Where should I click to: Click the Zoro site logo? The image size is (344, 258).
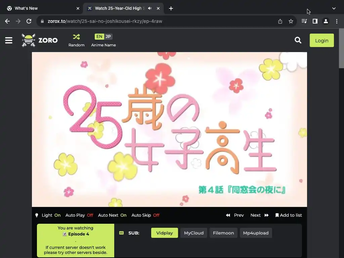pyautogui.click(x=40, y=40)
